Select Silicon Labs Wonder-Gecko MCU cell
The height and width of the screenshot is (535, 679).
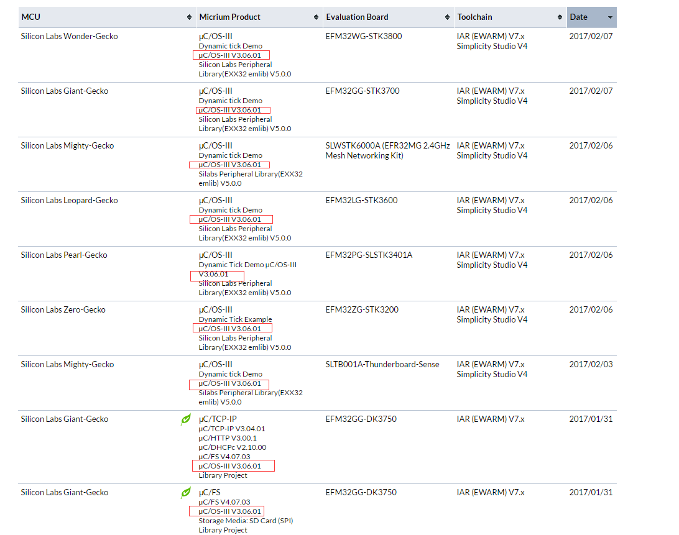pyautogui.click(x=69, y=37)
